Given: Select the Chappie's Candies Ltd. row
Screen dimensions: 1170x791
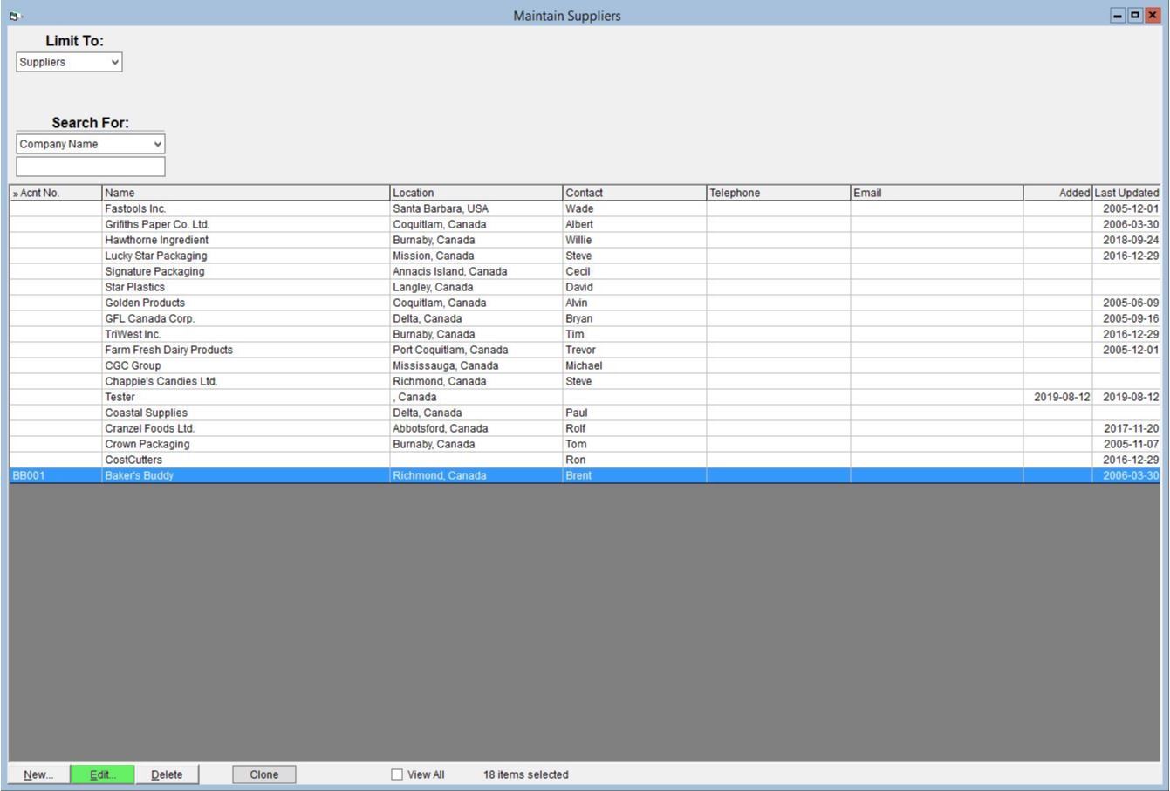Looking at the screenshot, I should [x=585, y=381].
